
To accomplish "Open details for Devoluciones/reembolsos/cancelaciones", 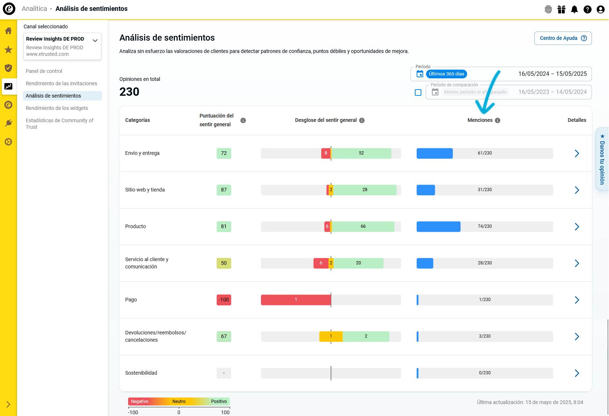I will [x=577, y=337].
